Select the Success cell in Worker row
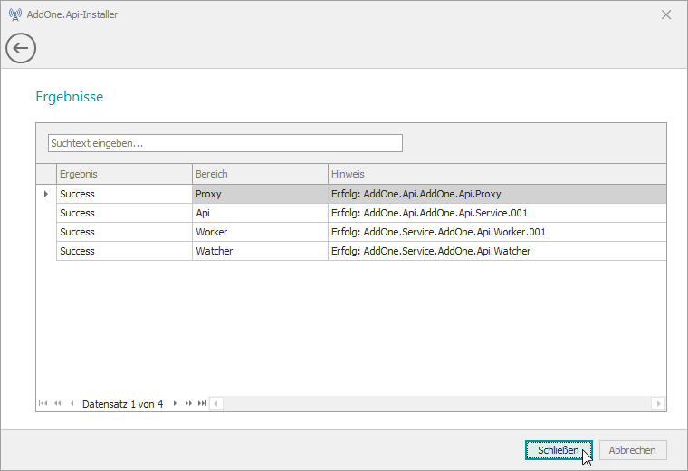688x471 pixels. pyautogui.click(x=124, y=232)
